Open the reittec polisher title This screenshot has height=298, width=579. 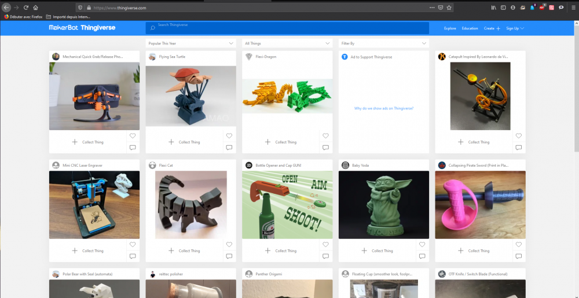point(171,274)
